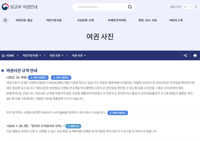Click 글자 크기 label text
Image resolution: width=200 pixels, height=141 pixels.
point(175,7)
